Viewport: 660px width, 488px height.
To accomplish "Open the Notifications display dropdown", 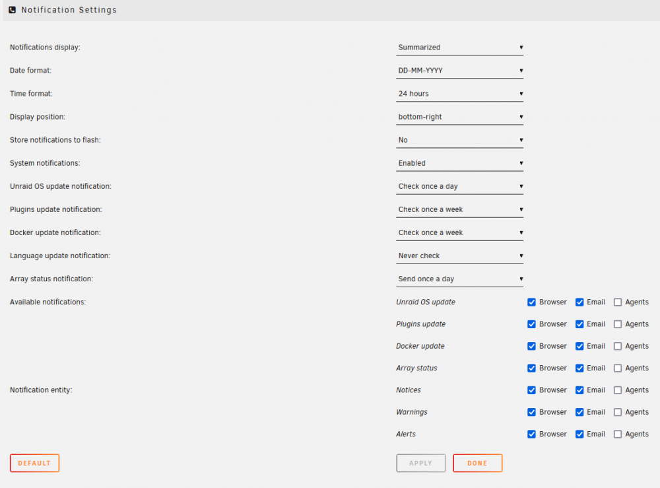I will (459, 48).
